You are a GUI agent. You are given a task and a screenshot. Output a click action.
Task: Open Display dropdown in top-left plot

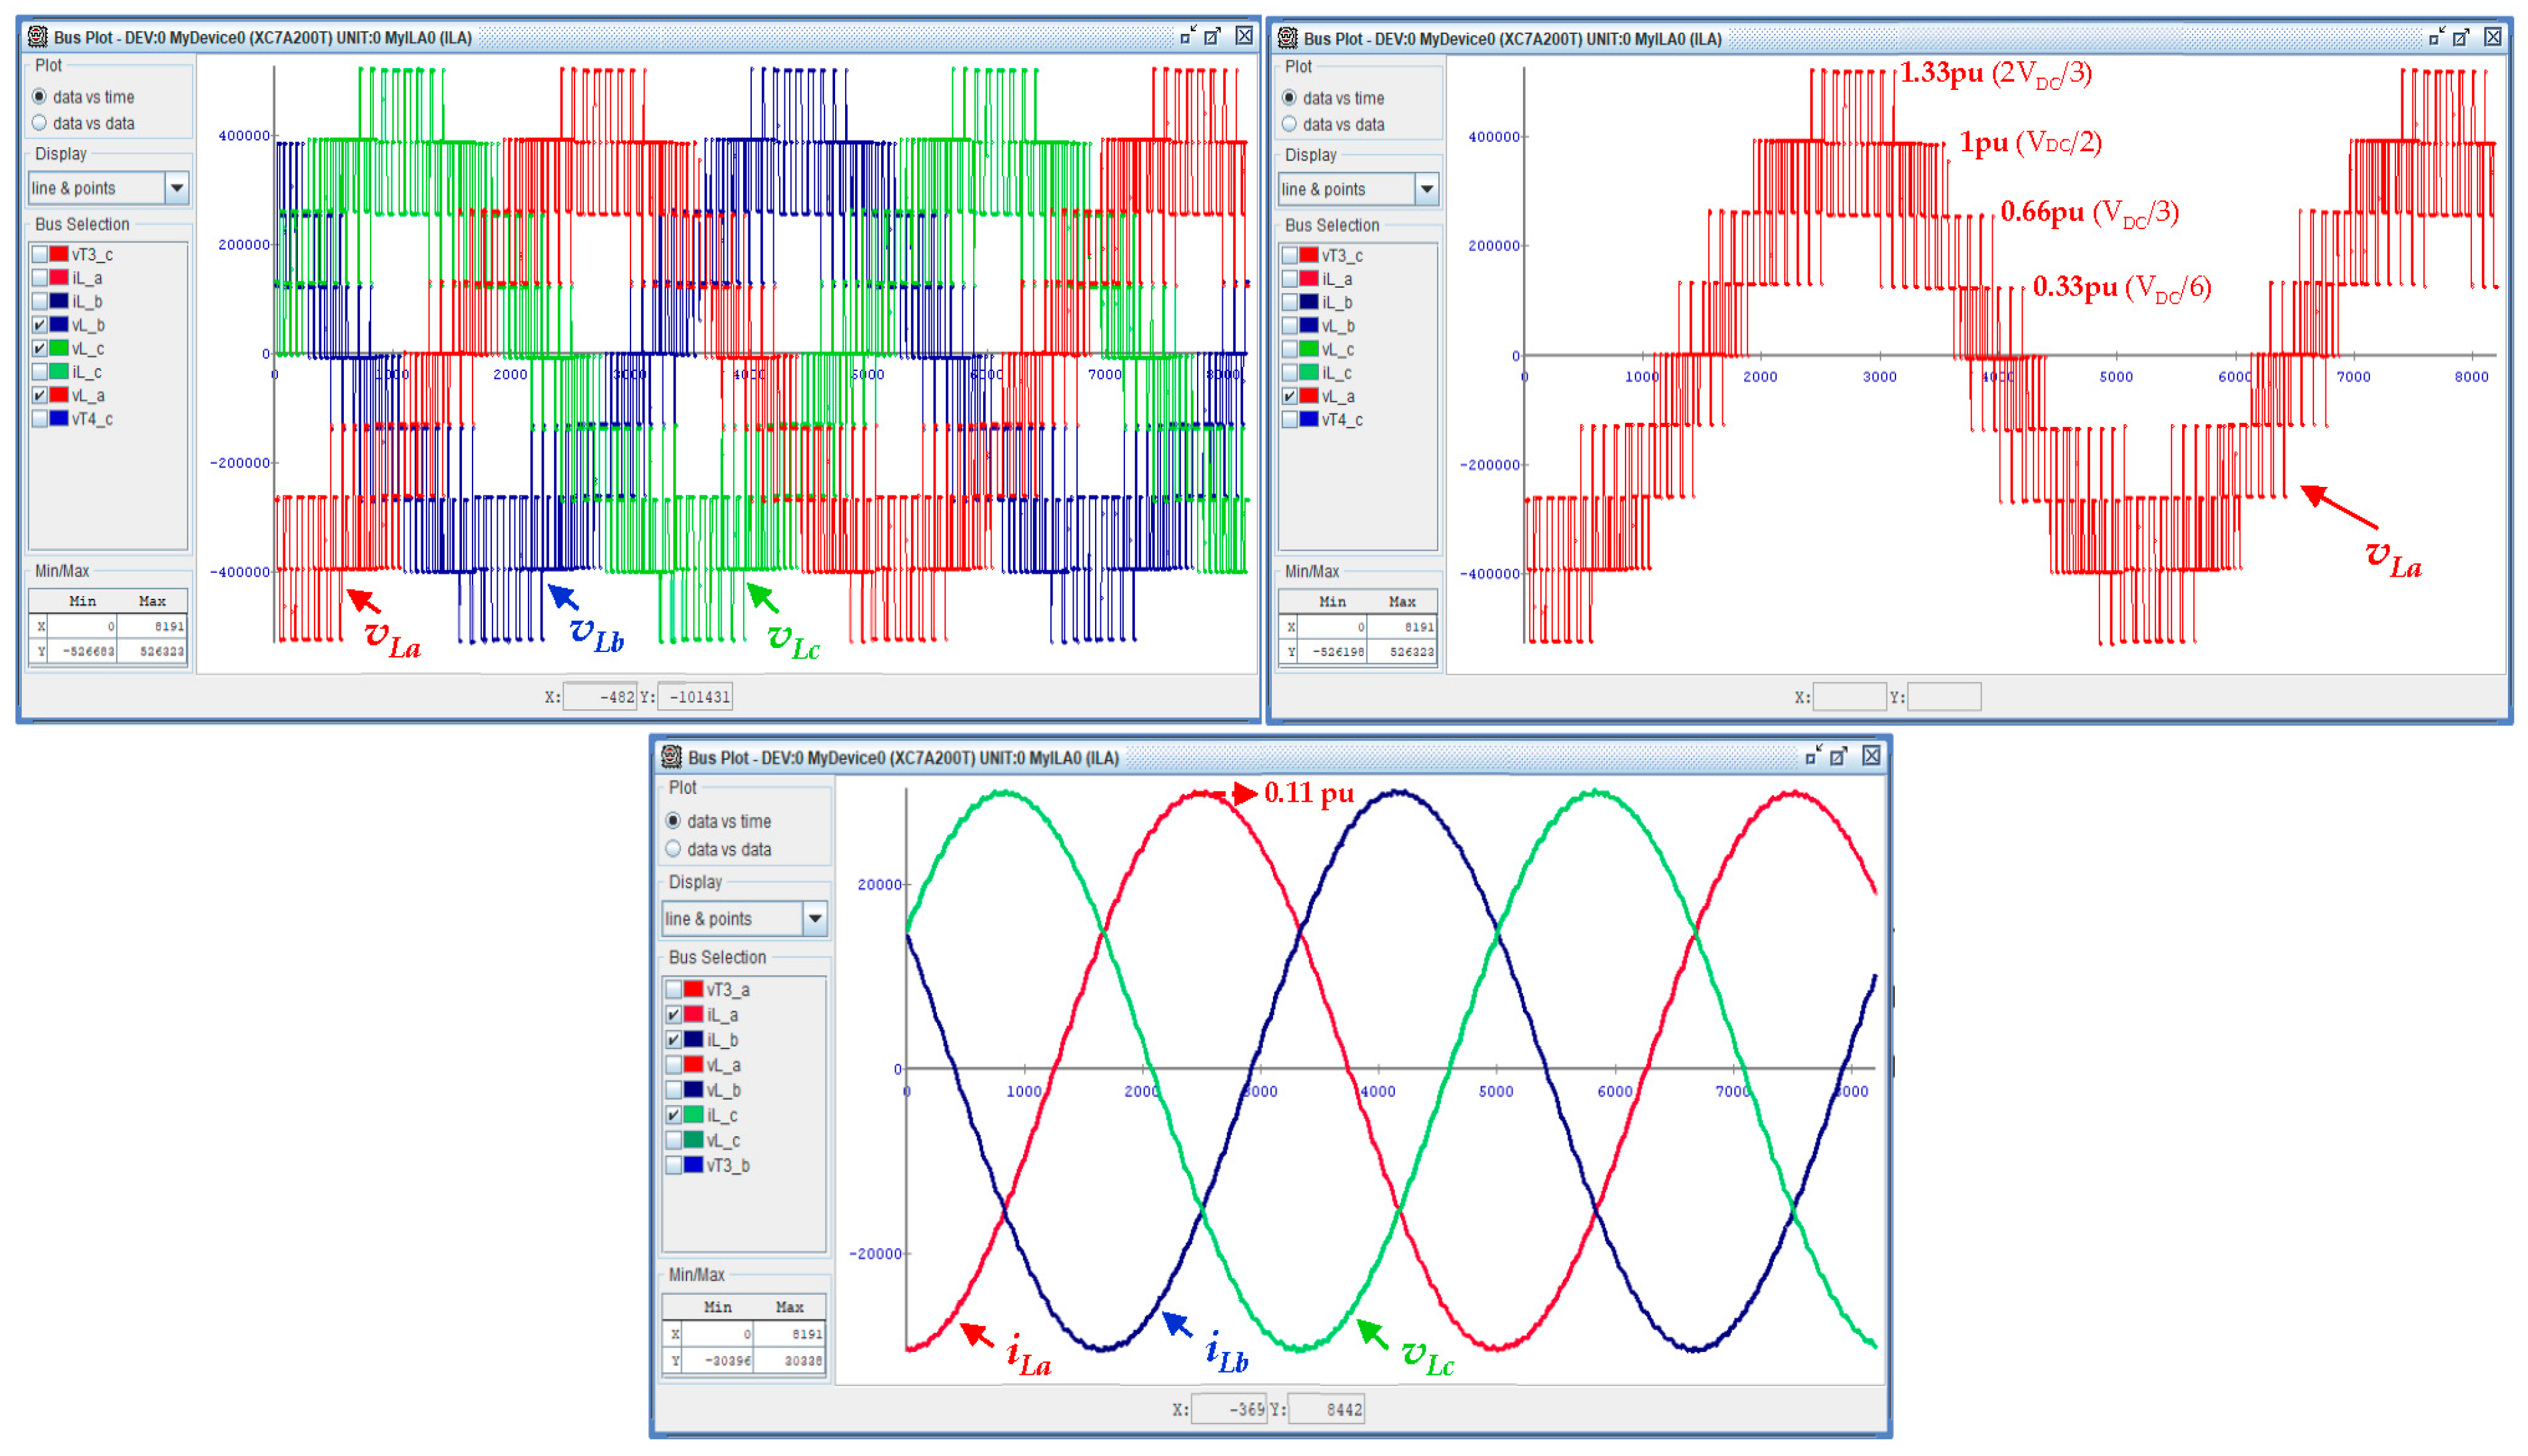(177, 188)
